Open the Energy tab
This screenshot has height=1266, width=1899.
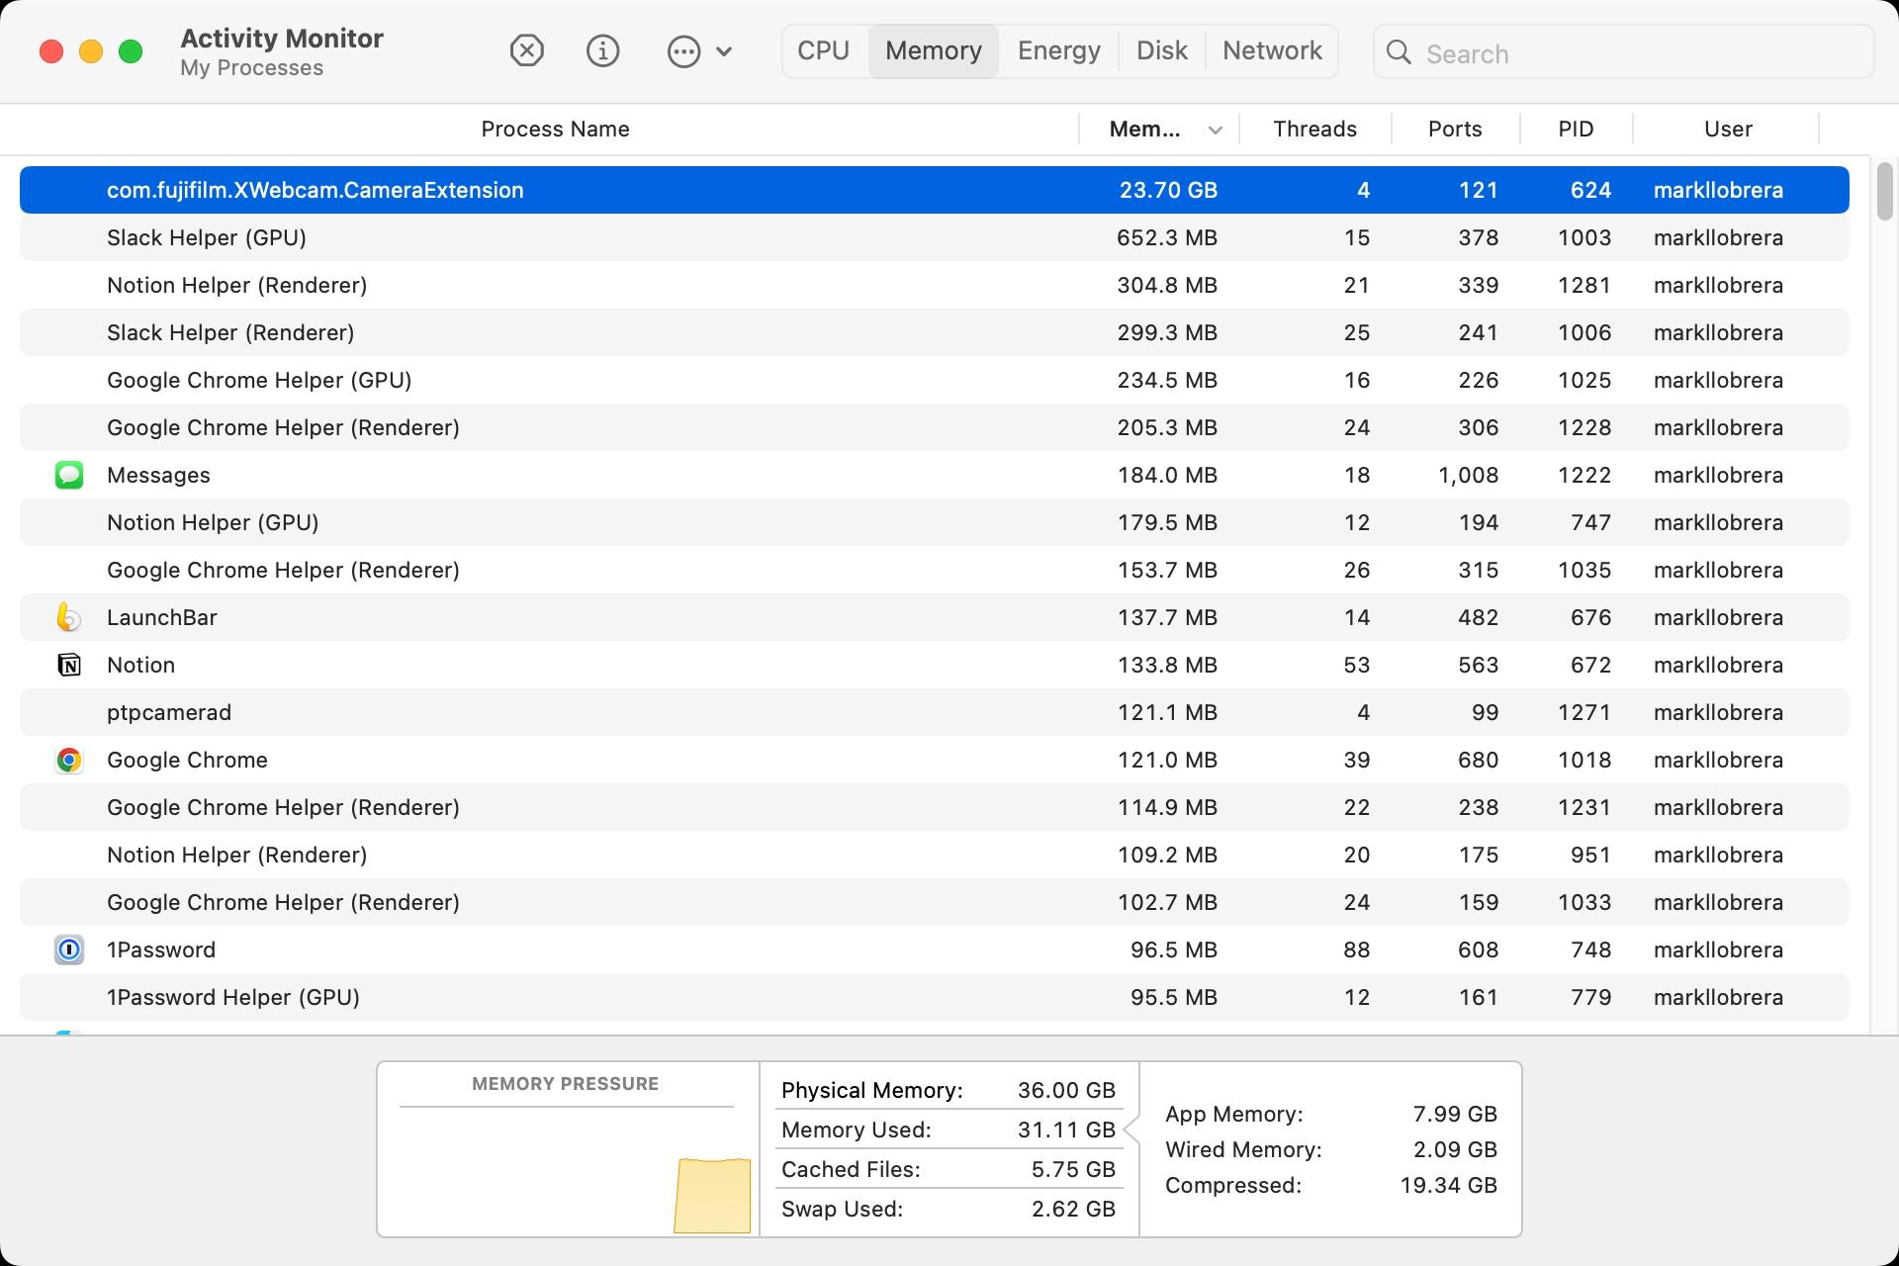click(x=1058, y=50)
